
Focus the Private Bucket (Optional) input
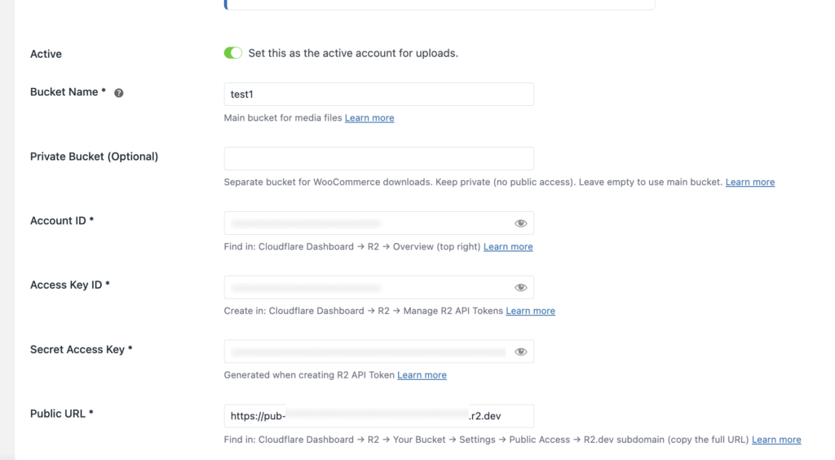tap(378, 158)
